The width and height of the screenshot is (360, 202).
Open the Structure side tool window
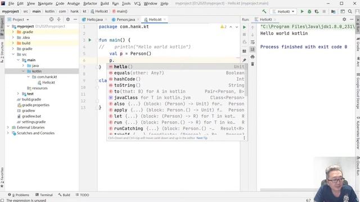[x=2, y=52]
